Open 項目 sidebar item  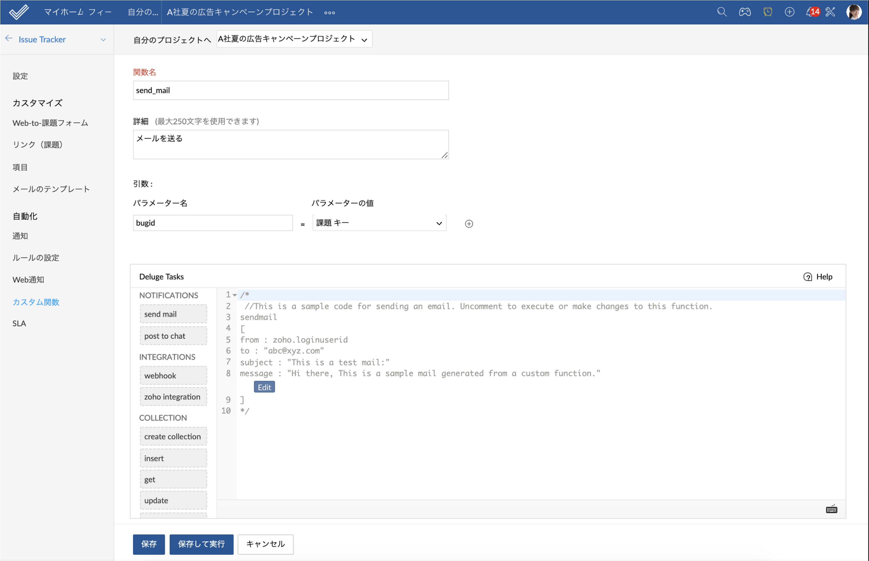(20, 167)
